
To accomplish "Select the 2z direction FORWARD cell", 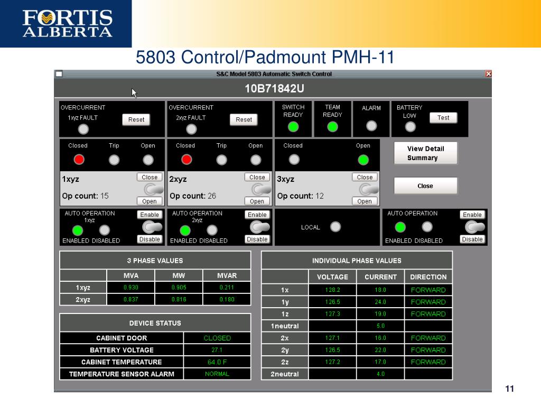I will coord(428,362).
